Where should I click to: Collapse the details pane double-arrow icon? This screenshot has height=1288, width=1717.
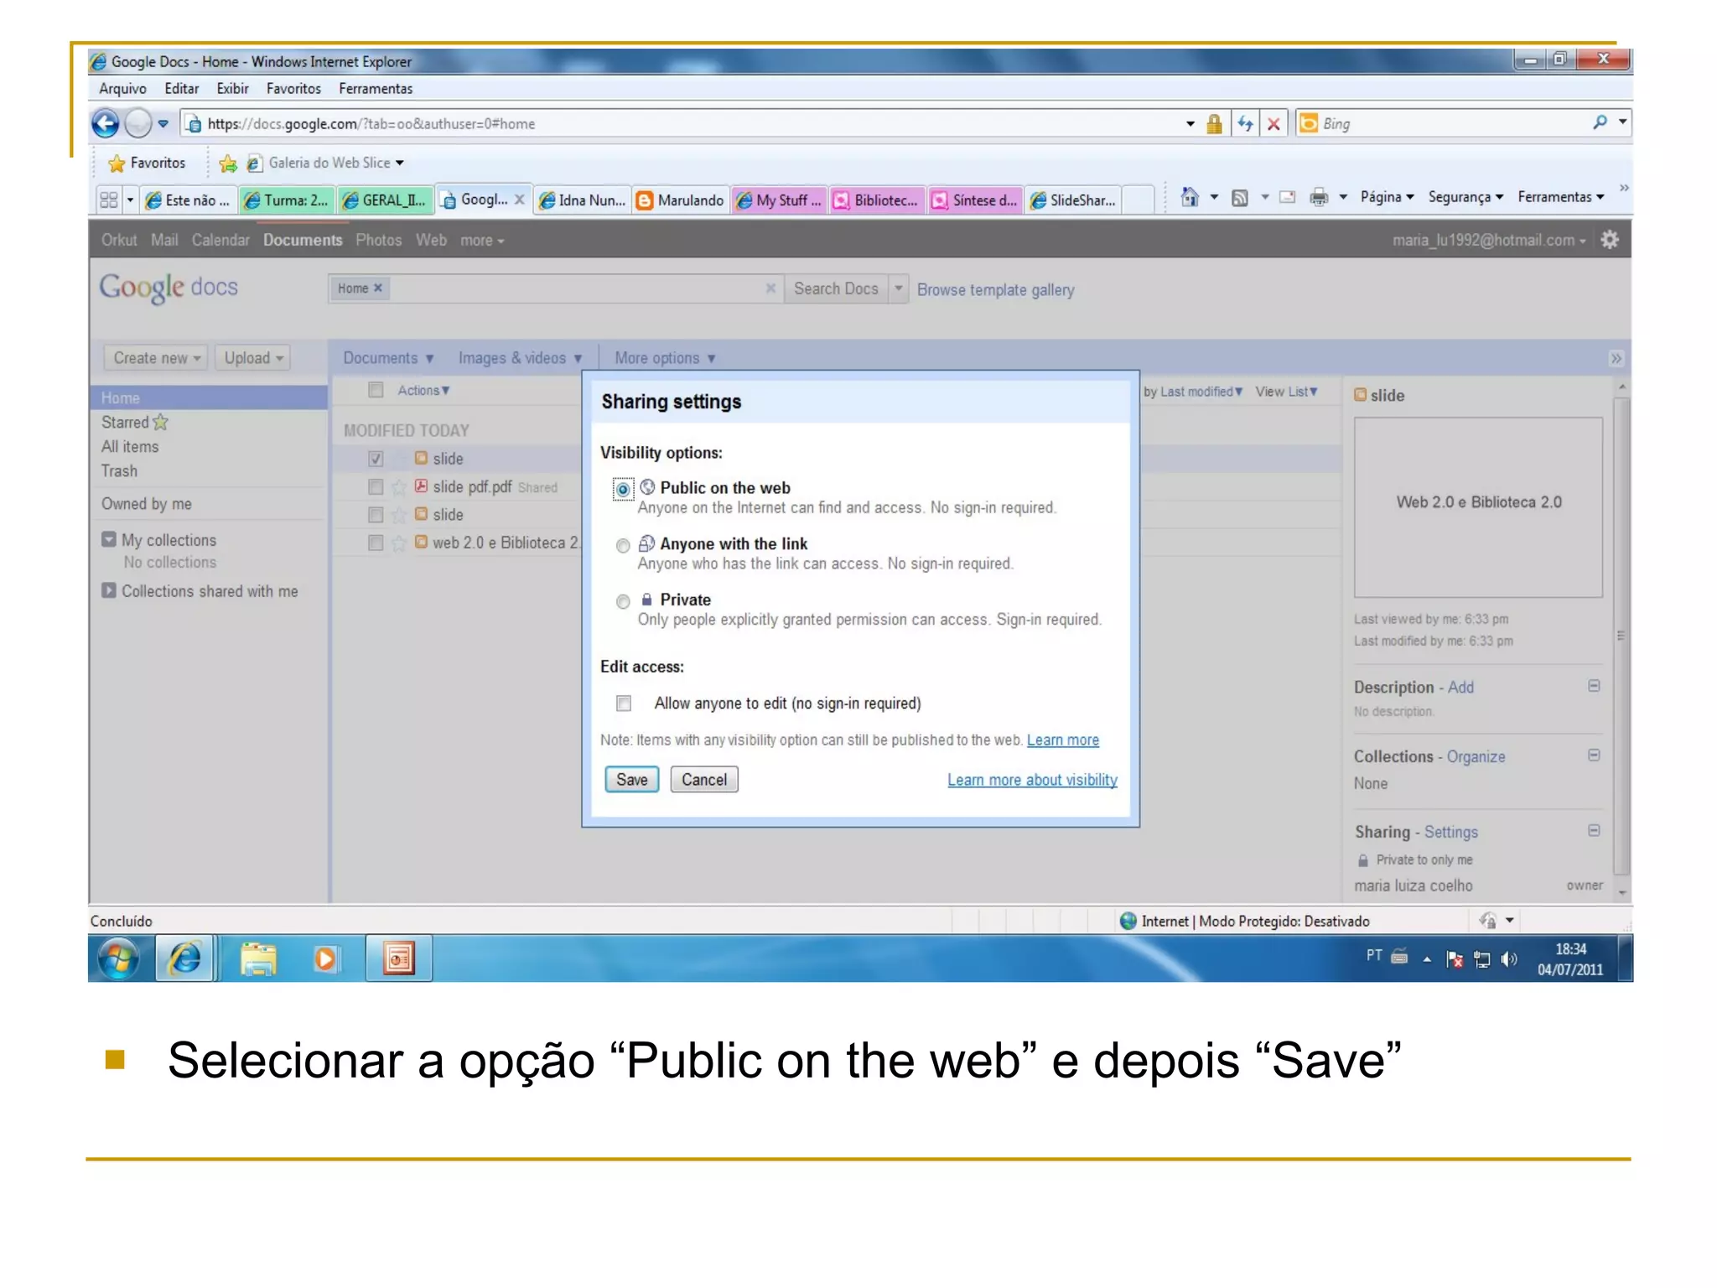click(1616, 358)
